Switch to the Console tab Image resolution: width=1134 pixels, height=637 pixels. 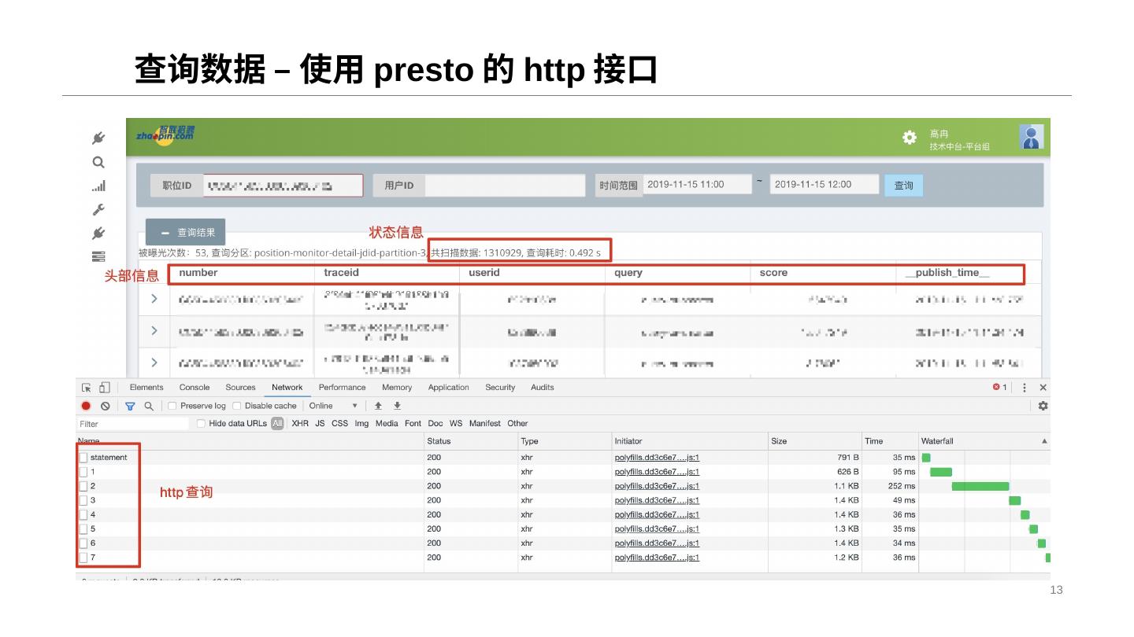195,388
